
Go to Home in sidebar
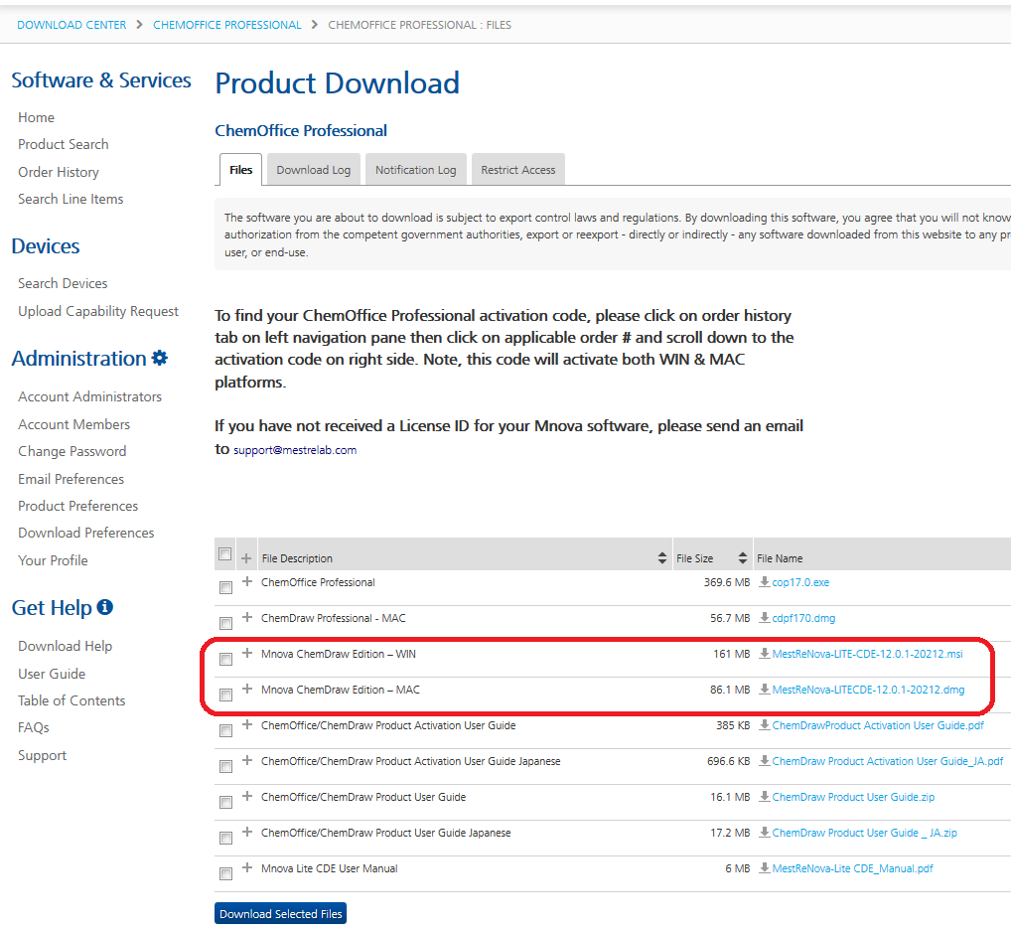36,117
